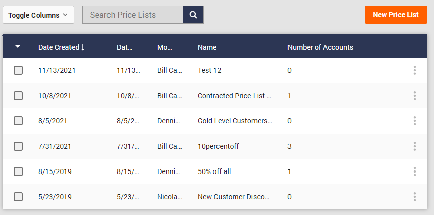Click the sort arrow beside Date Created
The height and width of the screenshot is (215, 434).
pos(83,47)
